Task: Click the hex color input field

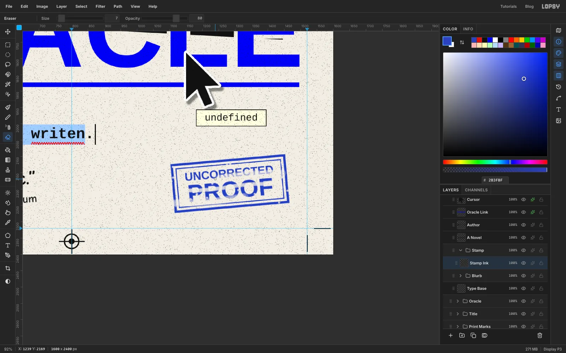Action: click(x=495, y=180)
